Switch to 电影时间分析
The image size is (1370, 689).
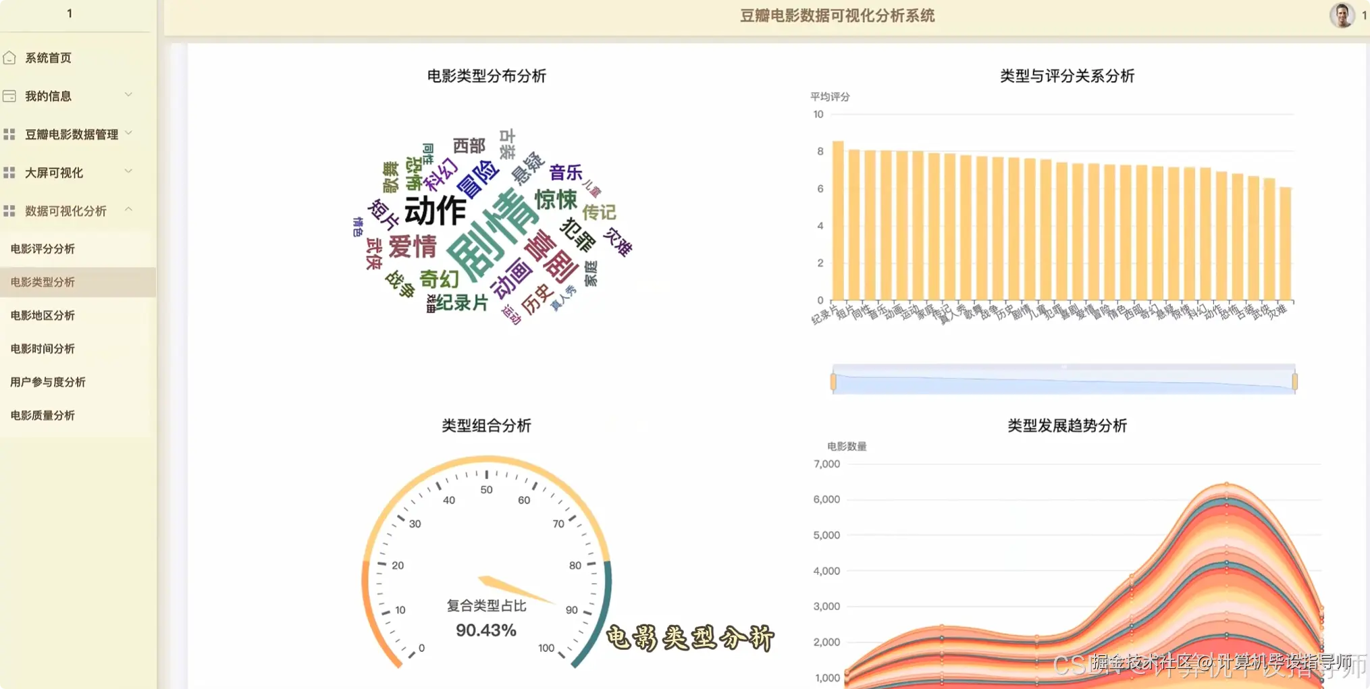coord(43,348)
